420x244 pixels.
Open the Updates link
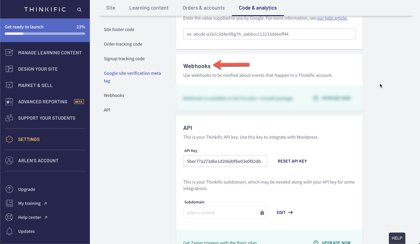[x=26, y=231]
